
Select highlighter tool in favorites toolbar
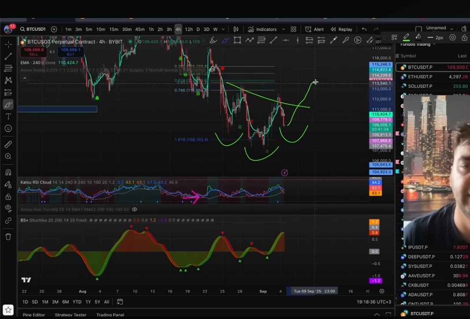(213, 40)
